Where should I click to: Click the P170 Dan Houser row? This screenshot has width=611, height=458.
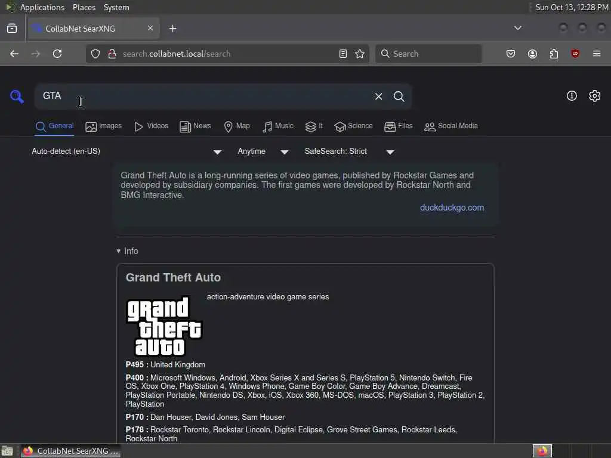coord(205,417)
